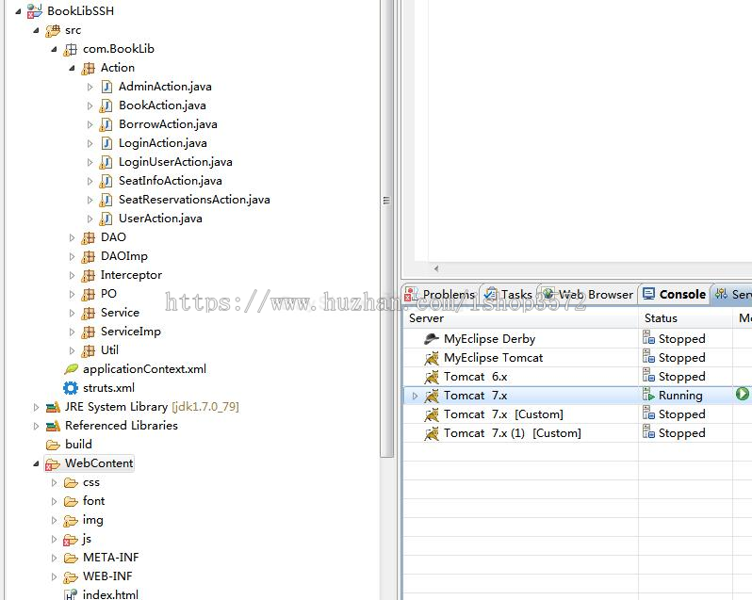Viewport: 752px width, 600px height.
Task: Click the Tomcat 6.x server icon
Action: click(432, 377)
